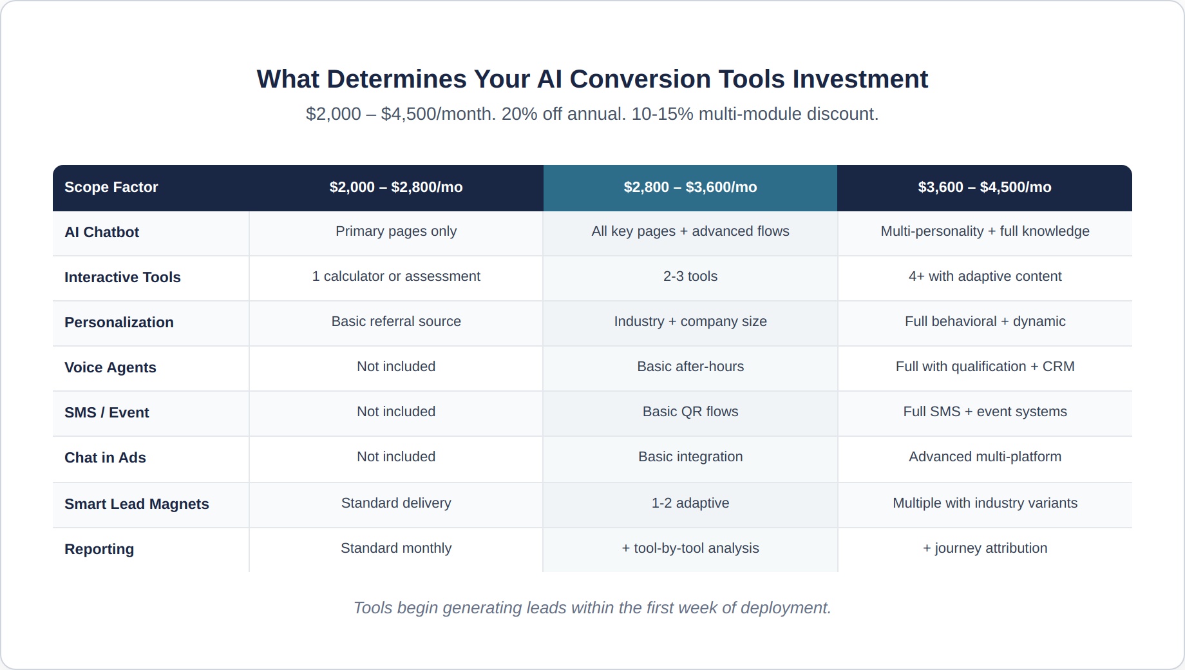The height and width of the screenshot is (670, 1185).
Task: Choose the $3,600 – $4,500/mo tier header
Action: point(984,187)
